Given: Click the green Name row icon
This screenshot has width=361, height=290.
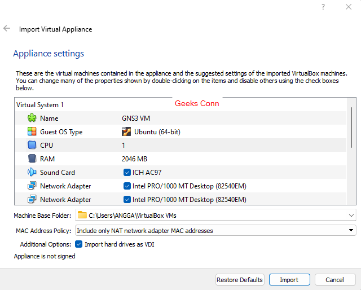Looking at the screenshot, I should click(x=32, y=118).
